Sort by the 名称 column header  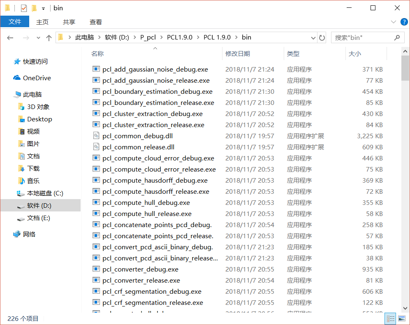pos(97,53)
